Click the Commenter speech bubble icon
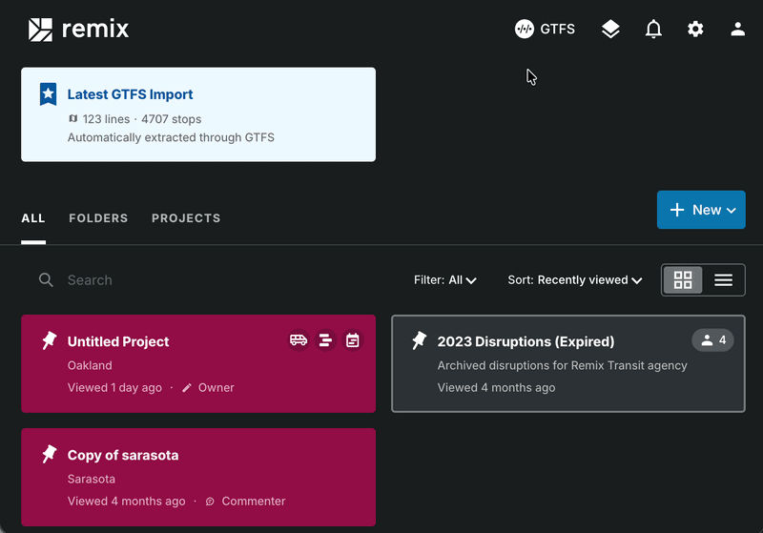763x533 pixels. click(x=210, y=502)
